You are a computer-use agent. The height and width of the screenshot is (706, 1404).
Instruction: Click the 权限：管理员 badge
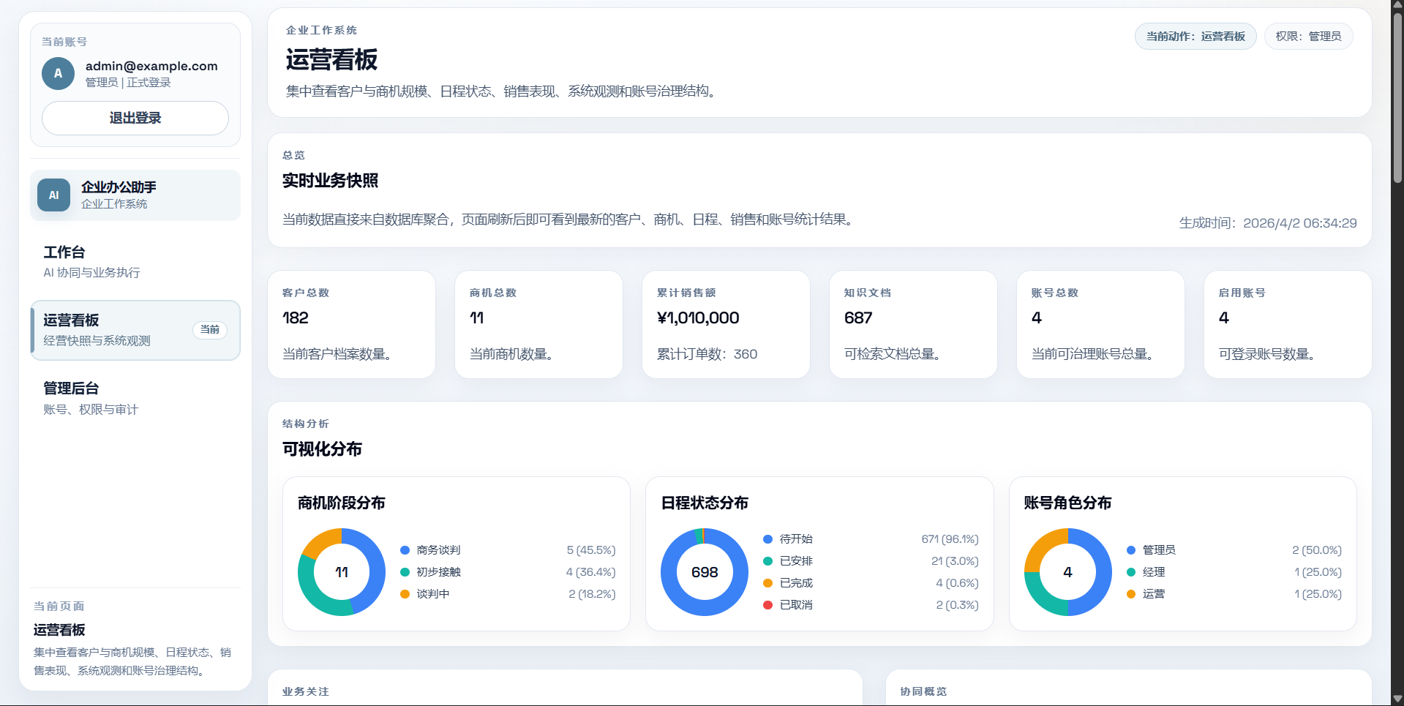click(1308, 36)
